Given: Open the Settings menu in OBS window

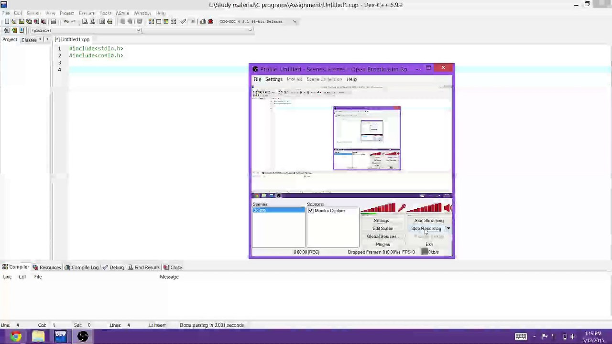Looking at the screenshot, I should (x=274, y=79).
